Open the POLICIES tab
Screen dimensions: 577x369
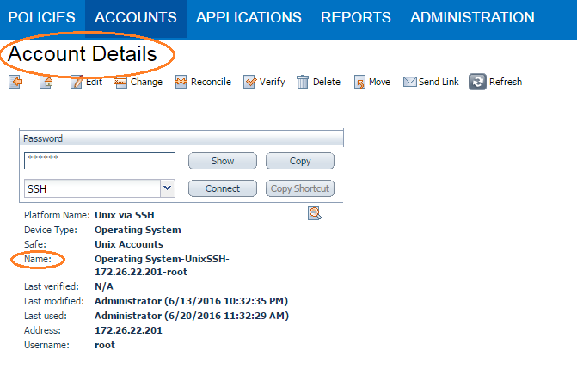coord(41,17)
